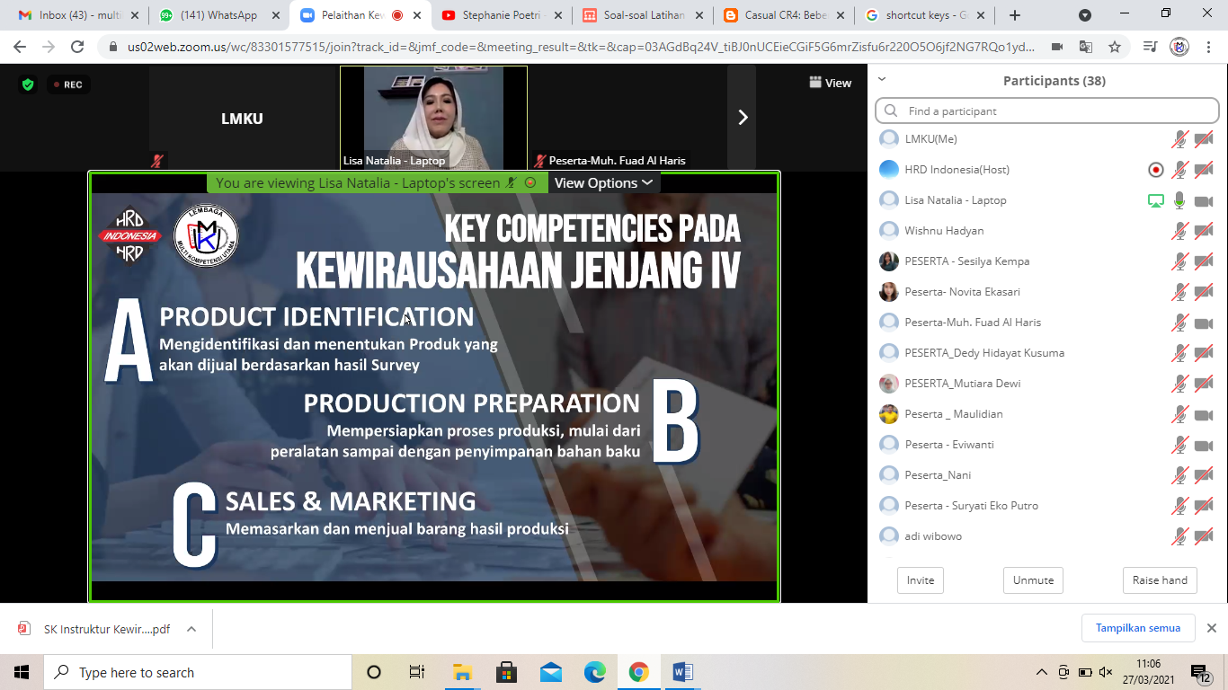Click PESERTA - Sesilya Kempa camera-off icon
This screenshot has width=1228, height=690.
pyautogui.click(x=1204, y=261)
